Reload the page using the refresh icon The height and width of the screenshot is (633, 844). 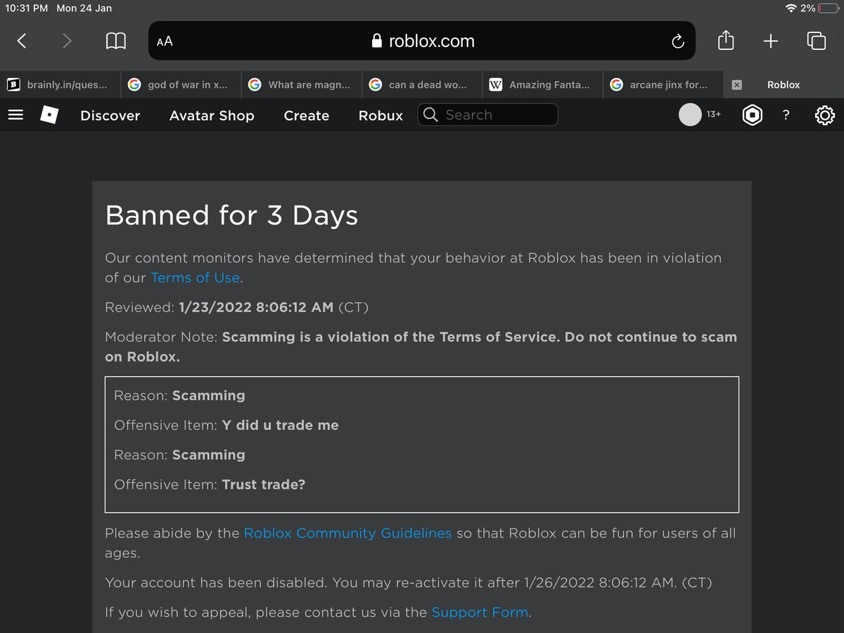pyautogui.click(x=677, y=41)
